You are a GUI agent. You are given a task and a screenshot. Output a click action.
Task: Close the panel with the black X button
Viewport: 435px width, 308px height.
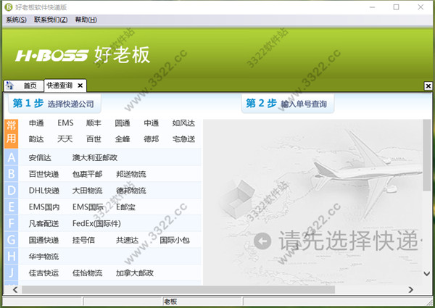(428, 86)
